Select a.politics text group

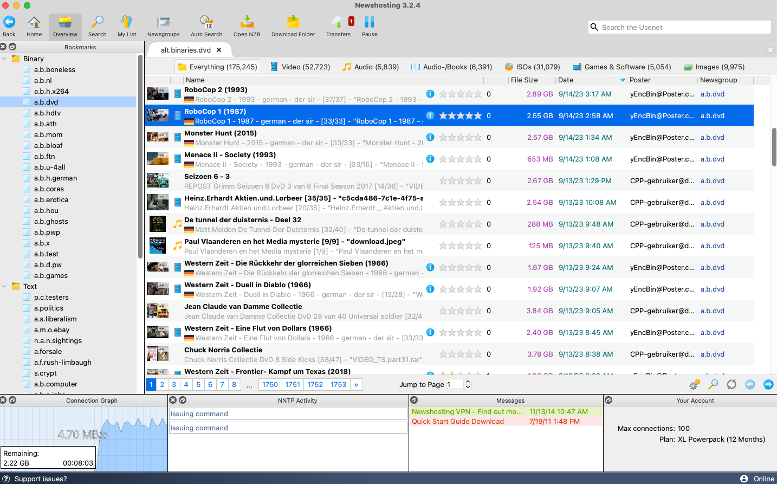[48, 308]
